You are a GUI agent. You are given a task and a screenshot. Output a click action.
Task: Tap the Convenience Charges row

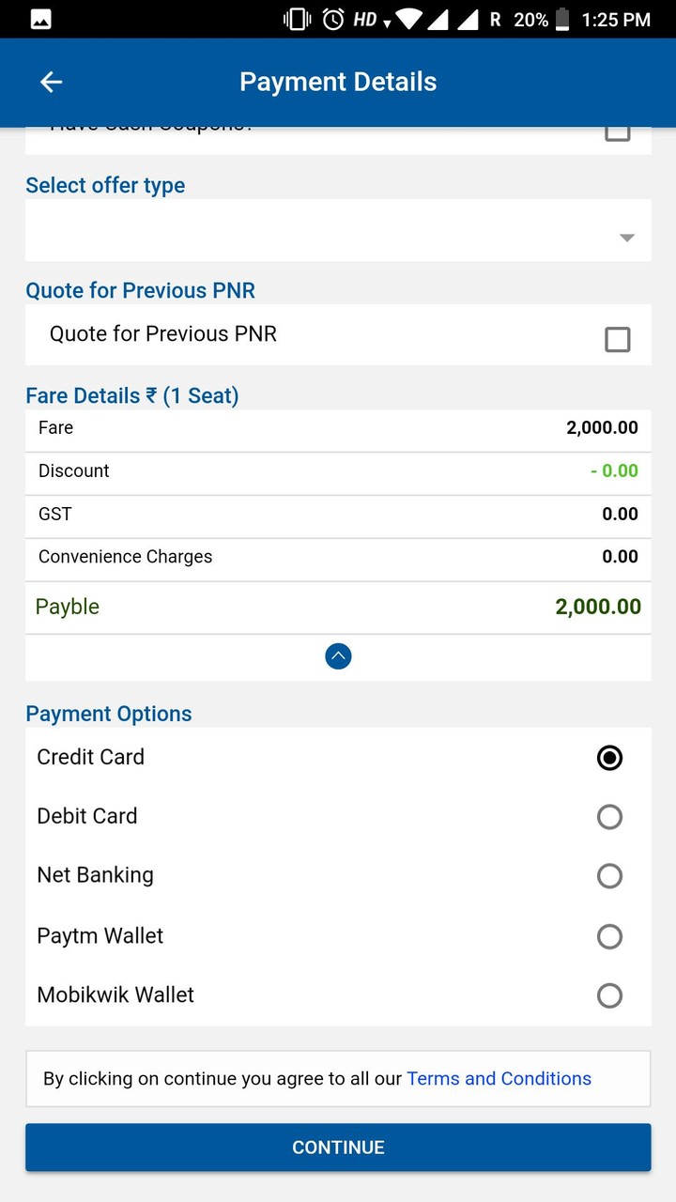point(338,557)
